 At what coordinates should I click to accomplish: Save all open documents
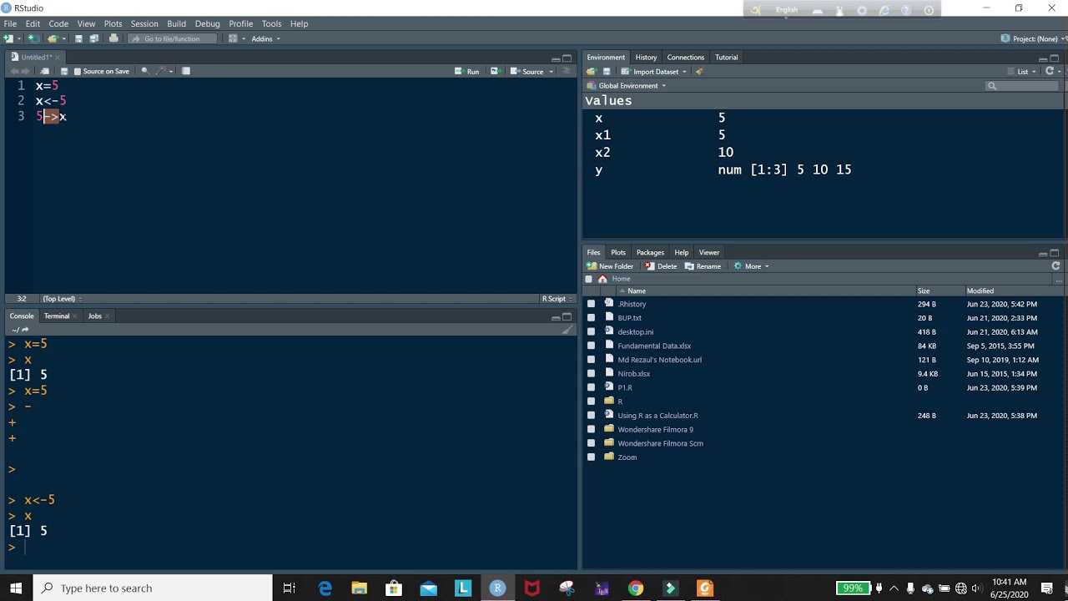click(93, 38)
